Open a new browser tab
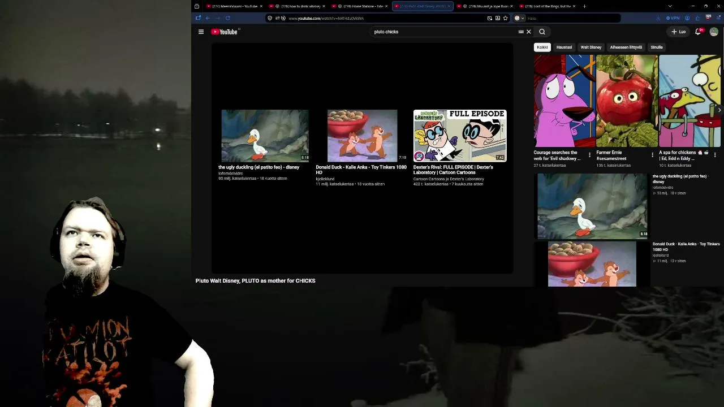The width and height of the screenshot is (724, 407). click(x=584, y=6)
